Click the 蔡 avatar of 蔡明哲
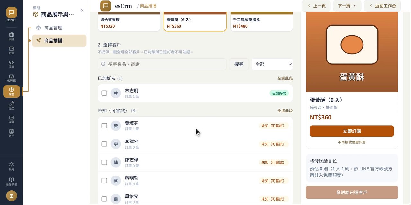 pos(116,181)
